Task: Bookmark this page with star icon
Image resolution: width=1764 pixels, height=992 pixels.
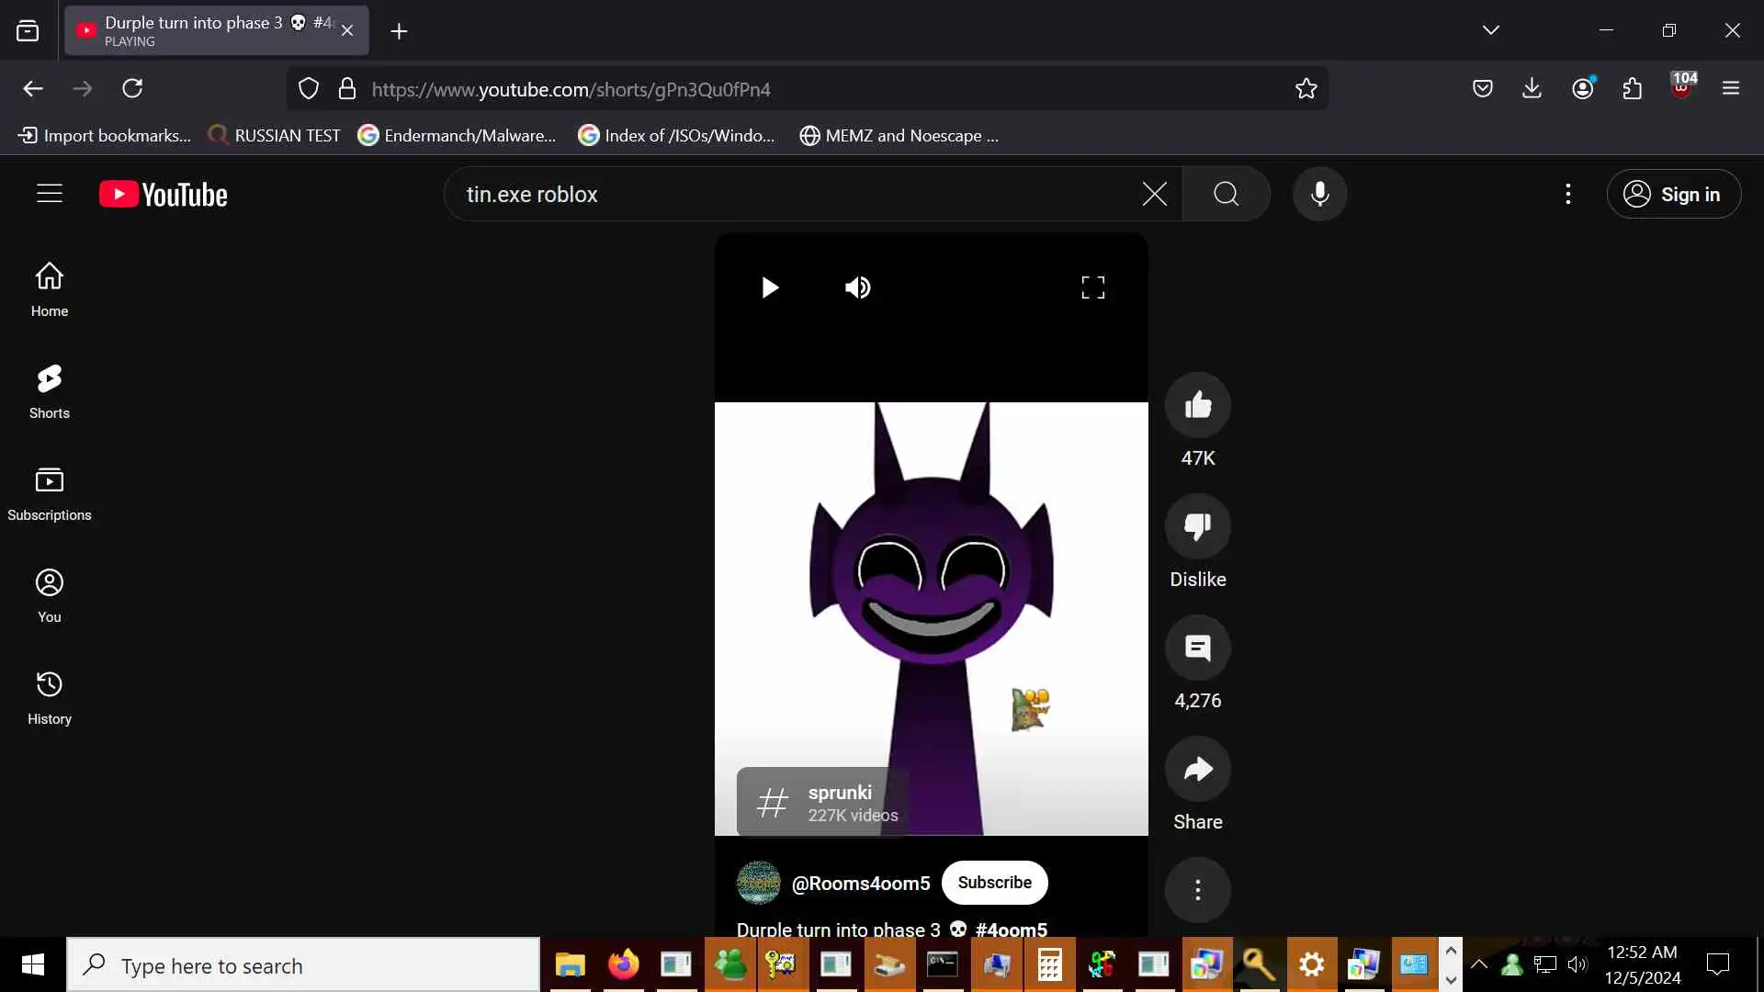Action: 1306,89
